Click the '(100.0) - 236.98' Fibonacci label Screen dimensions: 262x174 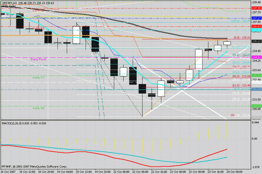[241, 21]
